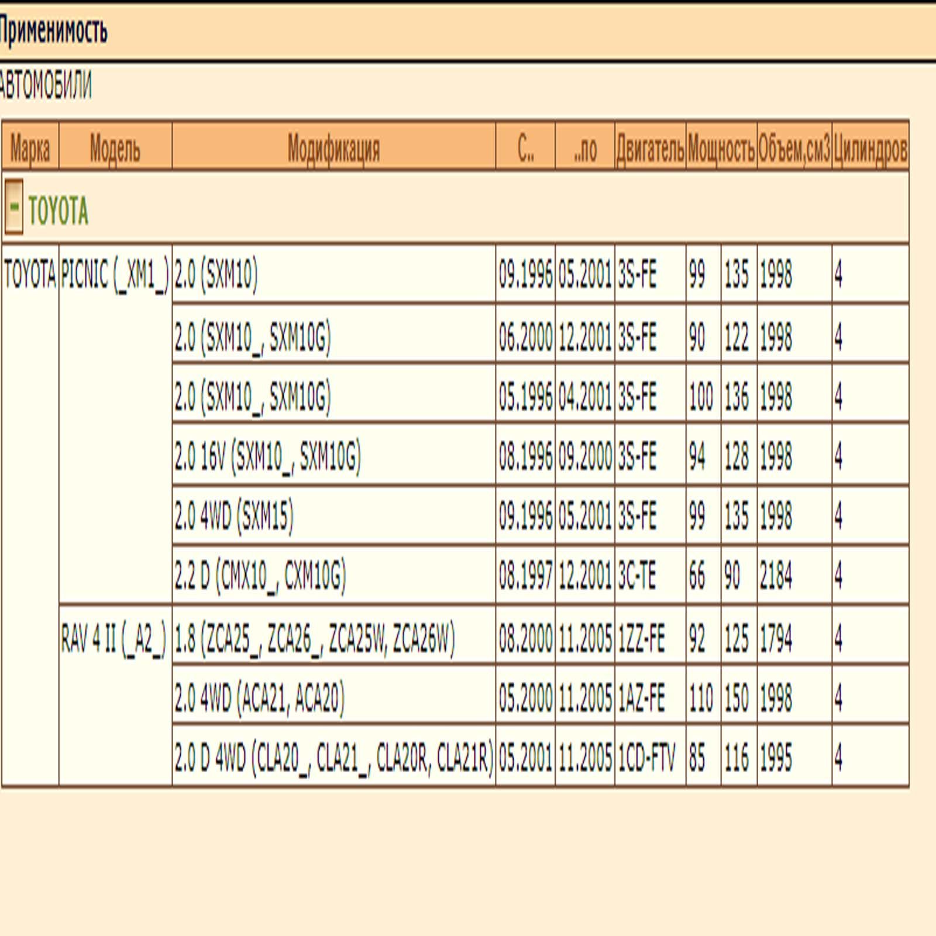Click the С.. date column header
The image size is (936, 936).
click(x=525, y=146)
